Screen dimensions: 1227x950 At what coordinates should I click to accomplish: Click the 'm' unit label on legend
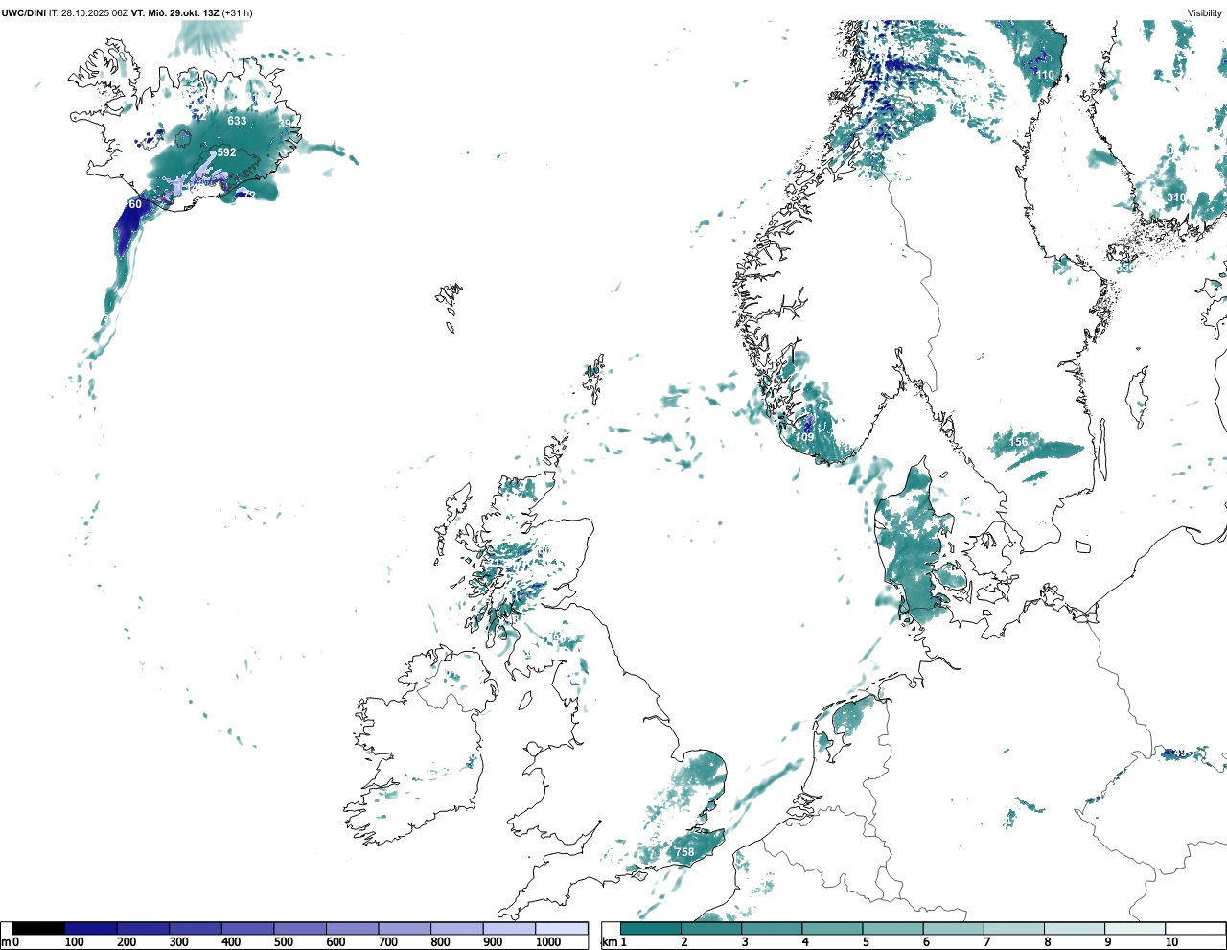(6, 942)
